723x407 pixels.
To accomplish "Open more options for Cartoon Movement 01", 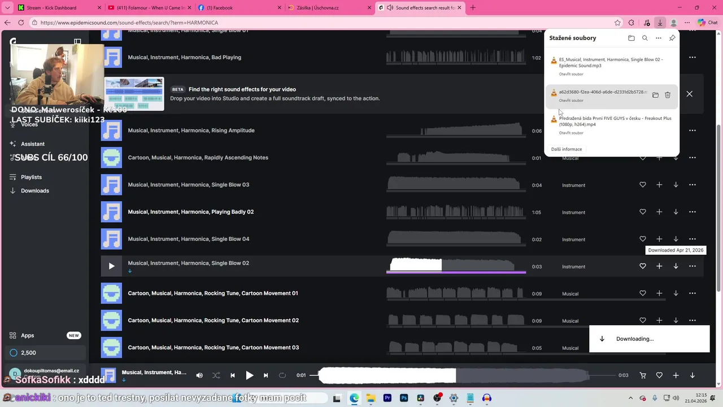I will pyautogui.click(x=692, y=293).
